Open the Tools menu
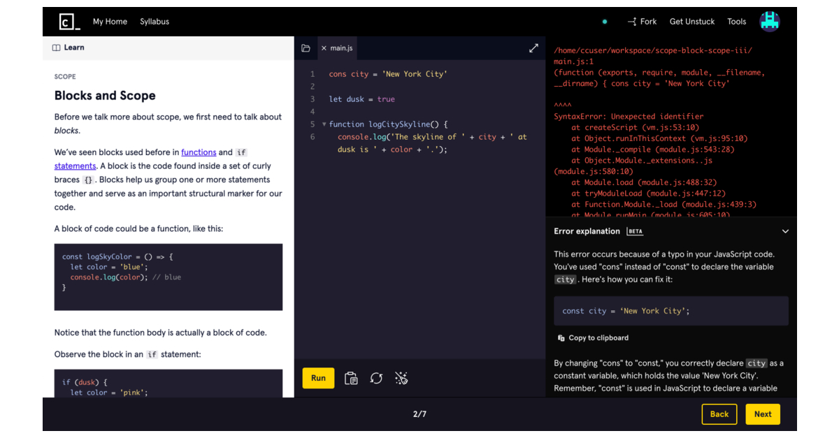The width and height of the screenshot is (839, 438). (x=736, y=22)
